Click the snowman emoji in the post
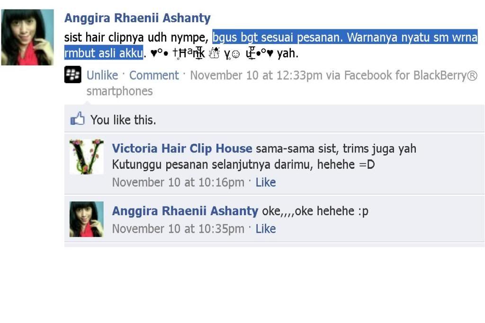The image size is (485, 323). pos(214,53)
